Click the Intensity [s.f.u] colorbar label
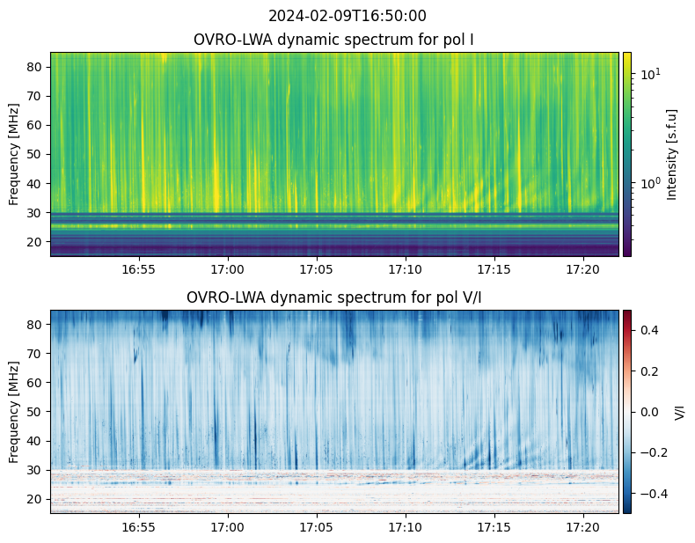The image size is (695, 543). (x=672, y=154)
